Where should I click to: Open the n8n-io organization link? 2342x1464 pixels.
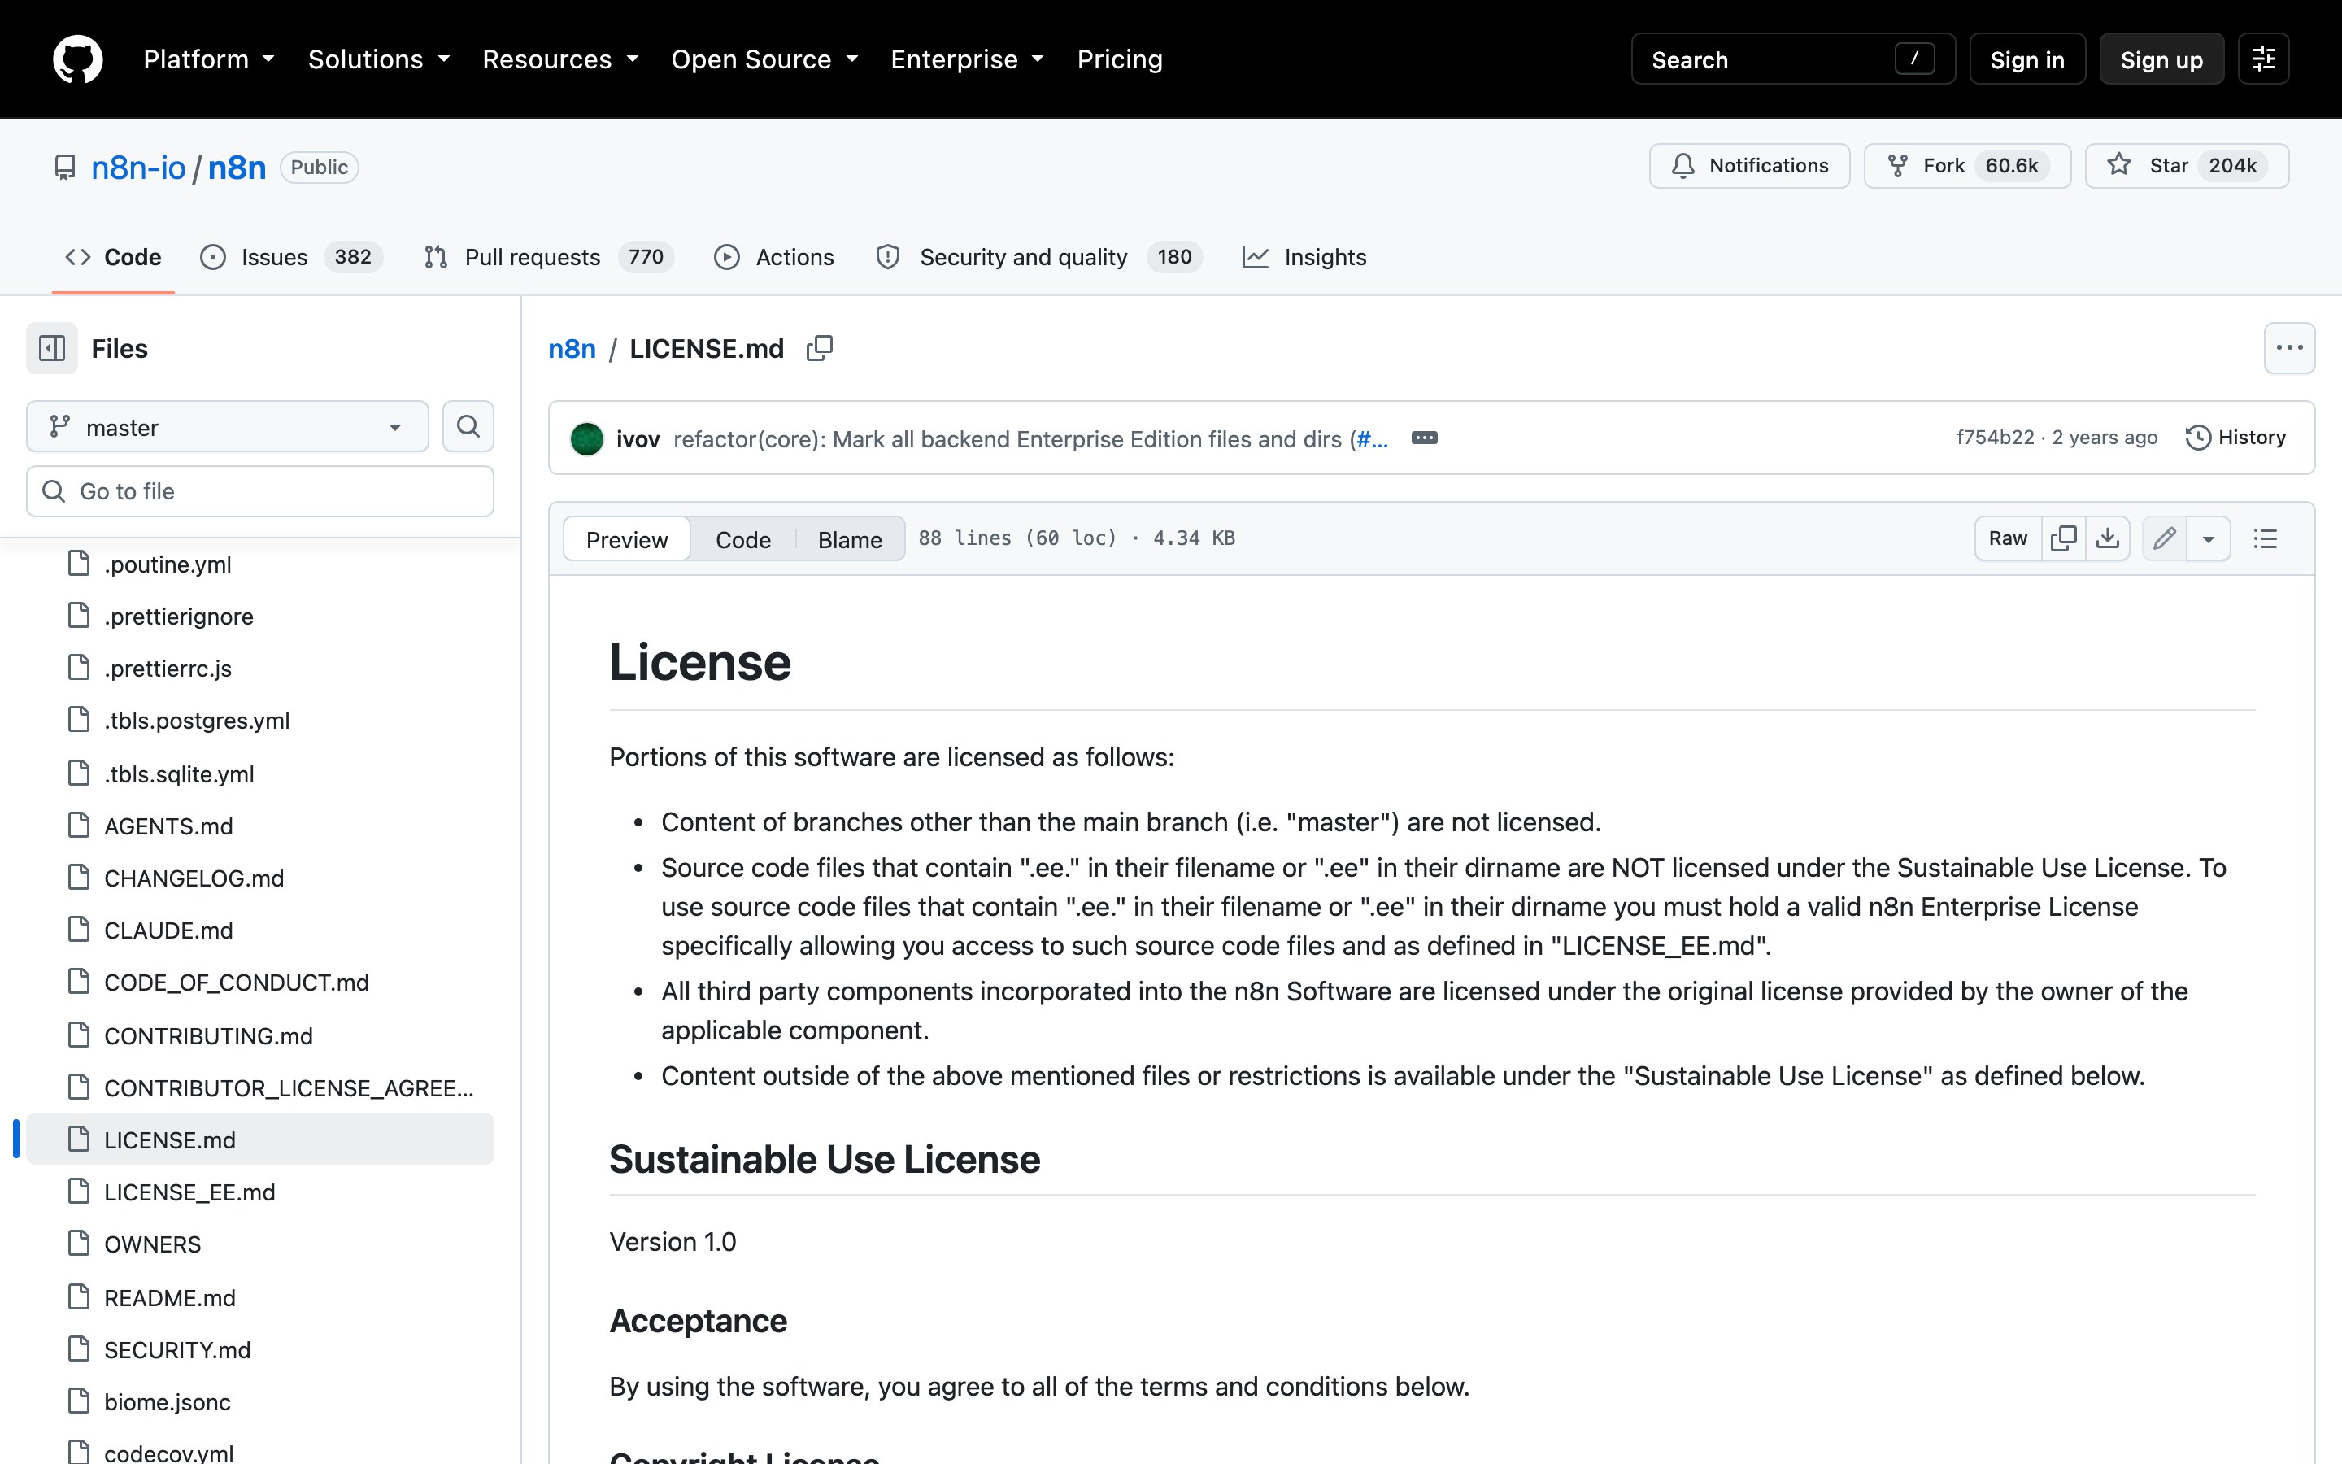pyautogui.click(x=138, y=168)
